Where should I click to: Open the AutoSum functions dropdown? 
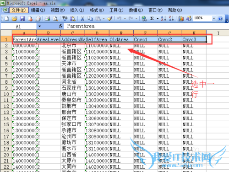point(158,19)
